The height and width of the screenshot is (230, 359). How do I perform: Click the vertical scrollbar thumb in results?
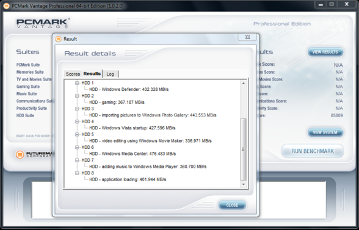(x=244, y=149)
